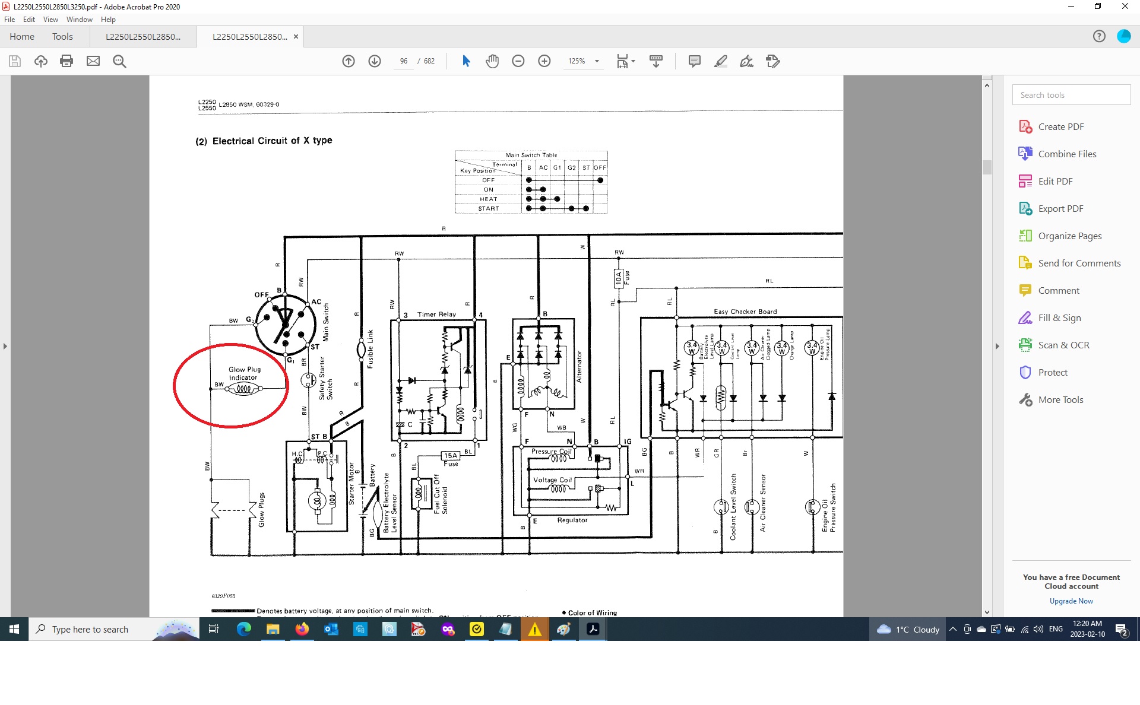This screenshot has height=705, width=1140.
Task: Open the Export PDF tool
Action: pos(1060,209)
